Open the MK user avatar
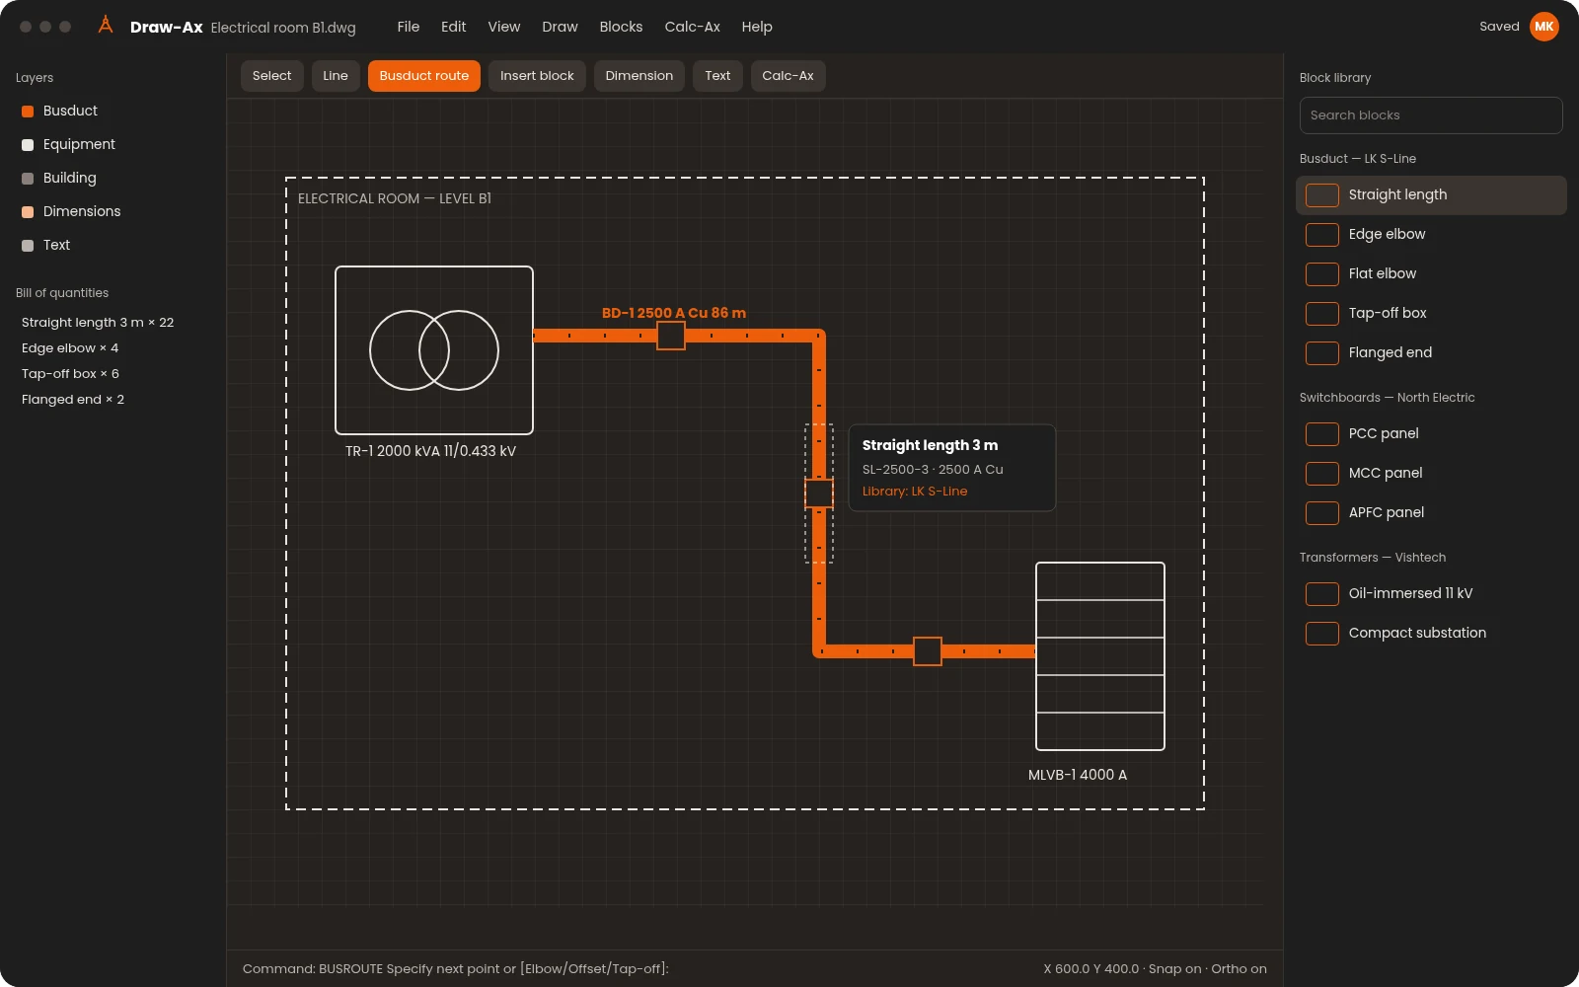Image resolution: width=1579 pixels, height=987 pixels. (x=1544, y=27)
